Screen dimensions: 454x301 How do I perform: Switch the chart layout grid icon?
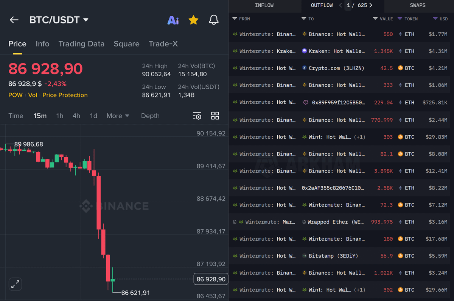[215, 116]
